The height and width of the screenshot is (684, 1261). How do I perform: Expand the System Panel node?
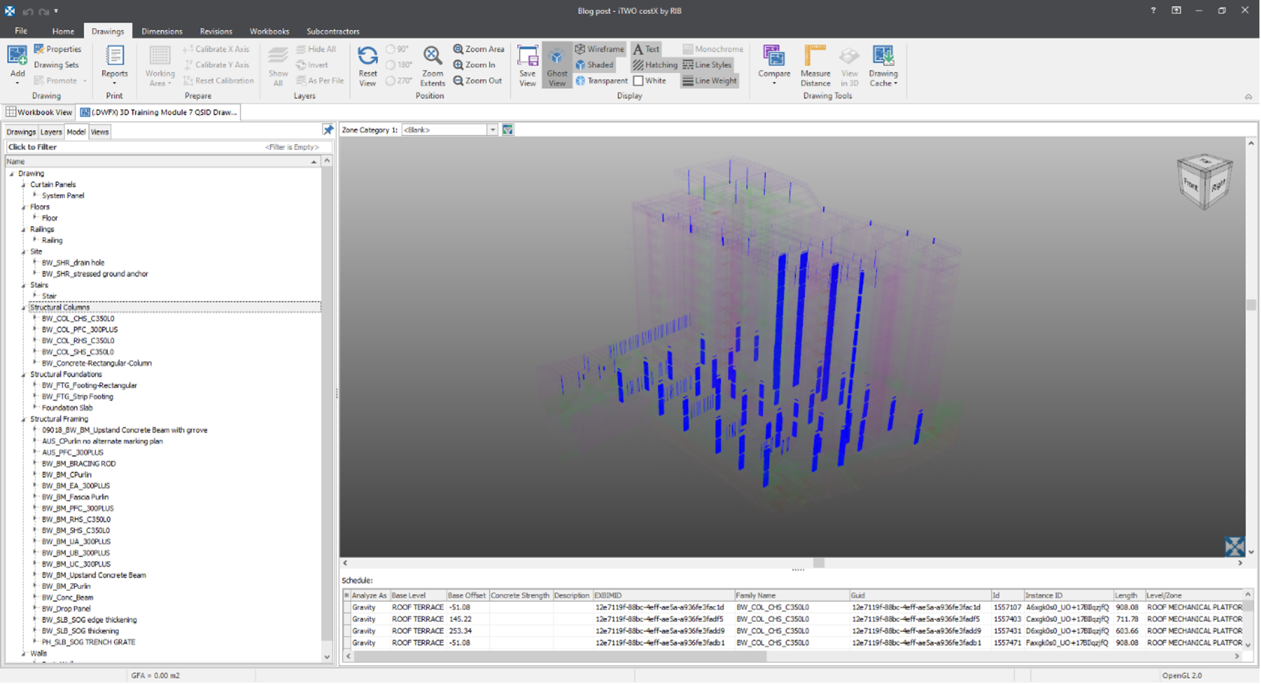(x=35, y=195)
